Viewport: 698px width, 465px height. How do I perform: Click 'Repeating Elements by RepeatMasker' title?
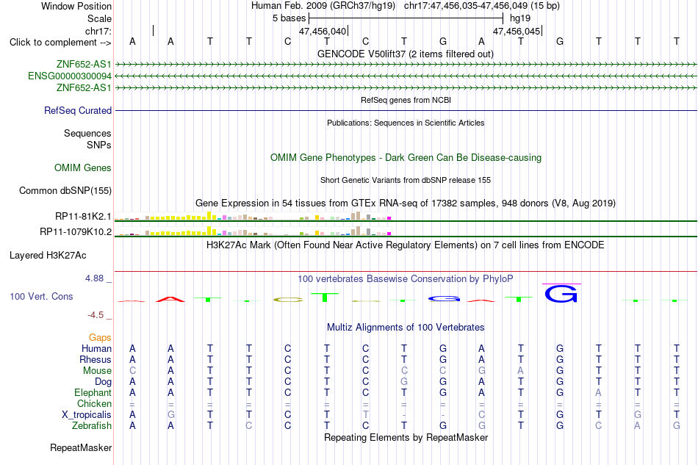pyautogui.click(x=406, y=437)
